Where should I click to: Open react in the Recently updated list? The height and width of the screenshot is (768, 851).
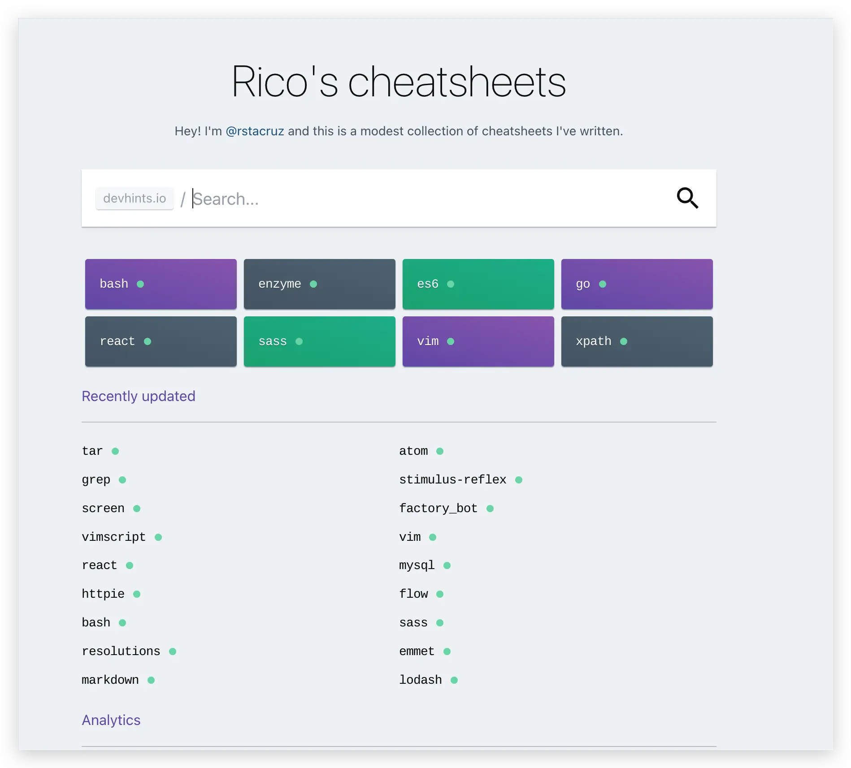pyautogui.click(x=99, y=565)
